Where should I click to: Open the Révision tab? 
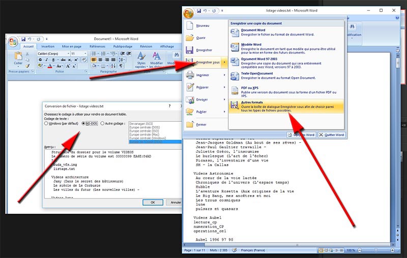tap(146, 46)
